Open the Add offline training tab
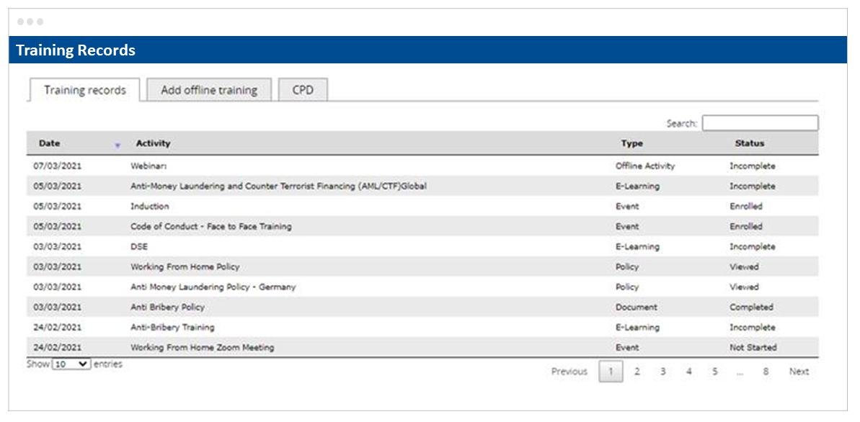 point(209,90)
